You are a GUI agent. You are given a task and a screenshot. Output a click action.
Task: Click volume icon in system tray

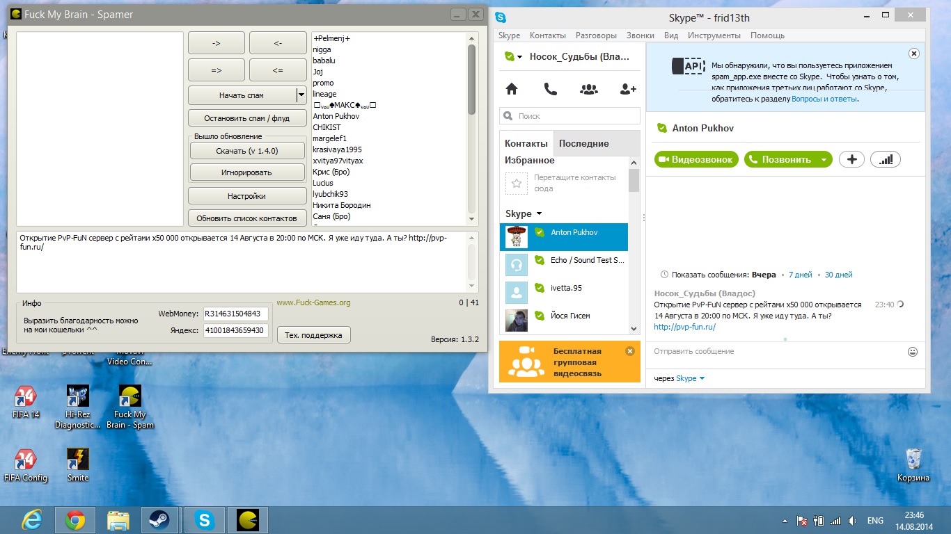click(851, 520)
